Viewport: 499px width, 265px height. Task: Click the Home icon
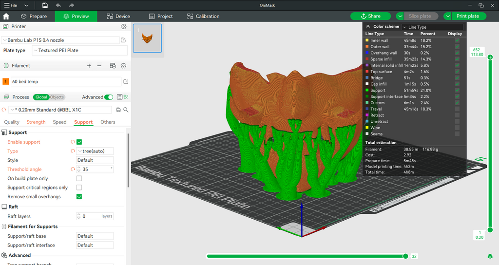point(6,16)
